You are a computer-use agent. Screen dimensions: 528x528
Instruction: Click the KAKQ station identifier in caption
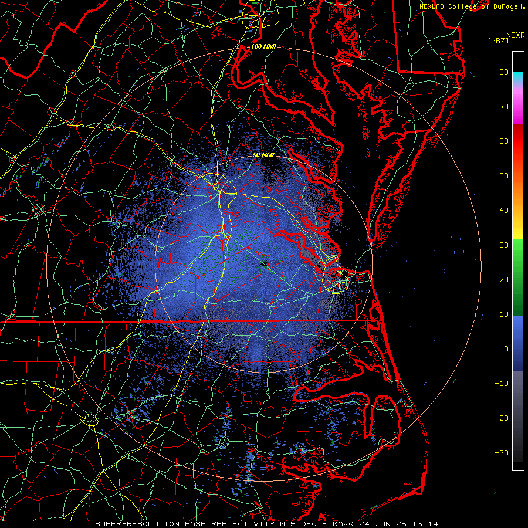click(x=343, y=524)
